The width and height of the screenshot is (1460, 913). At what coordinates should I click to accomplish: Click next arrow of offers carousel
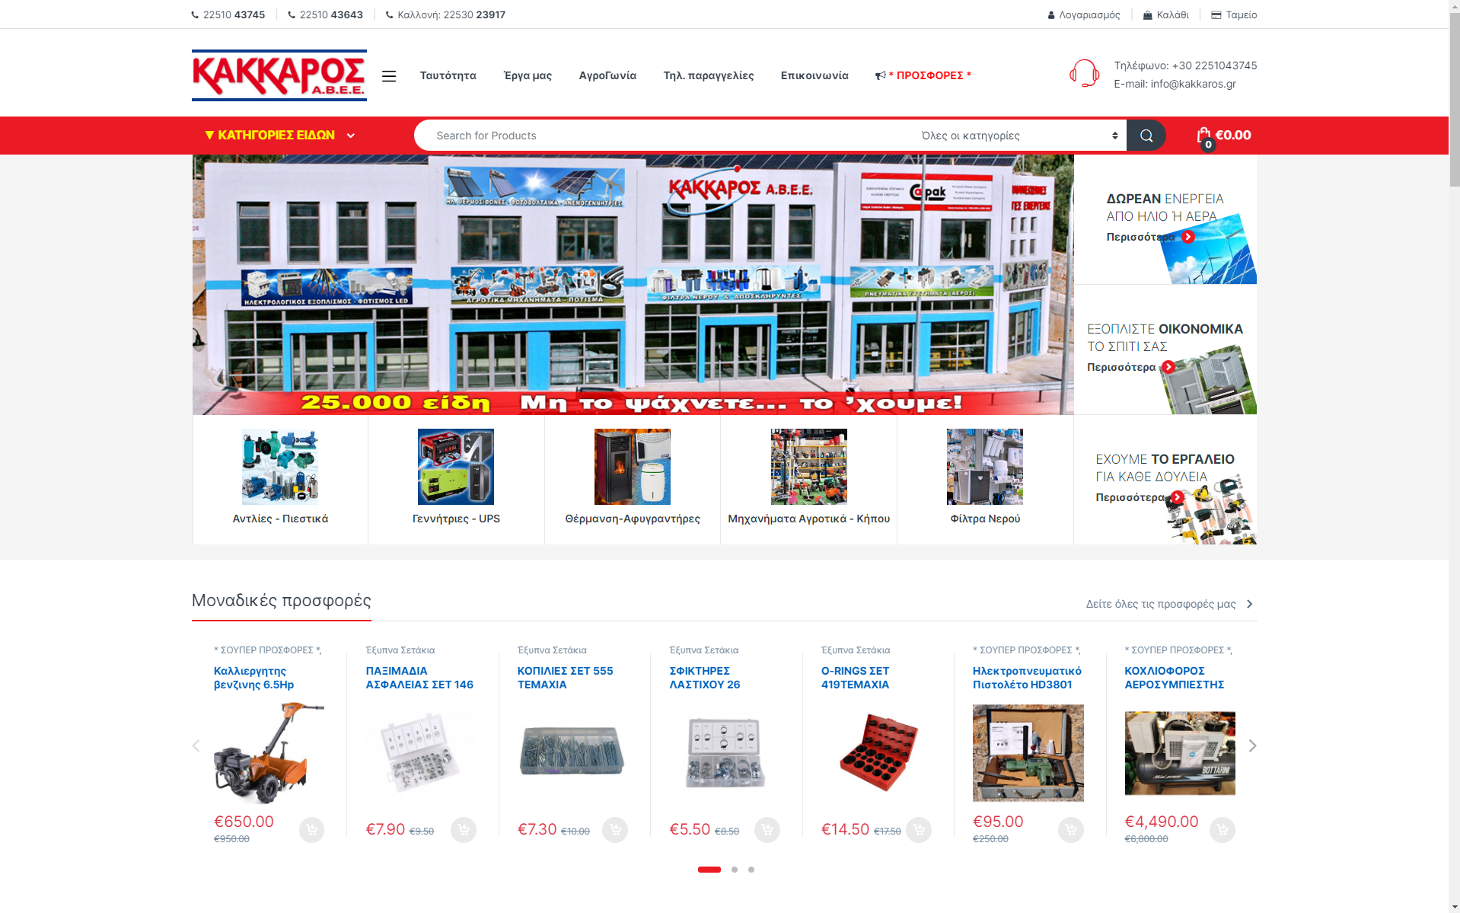[1252, 745]
